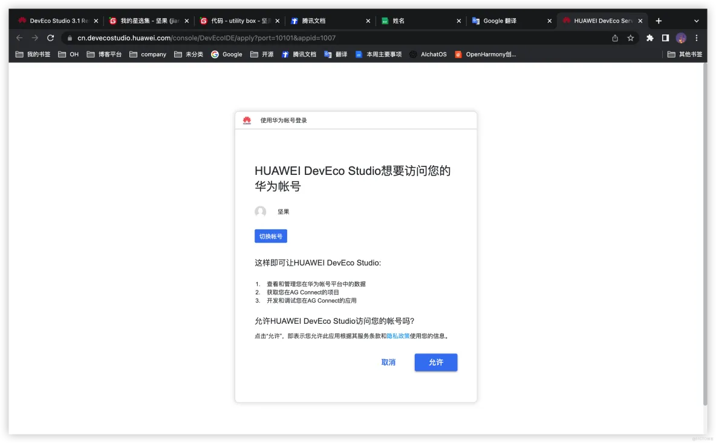Open the 博客平台 bookmark folder
Viewport: 716px width, 443px height.
pos(104,54)
